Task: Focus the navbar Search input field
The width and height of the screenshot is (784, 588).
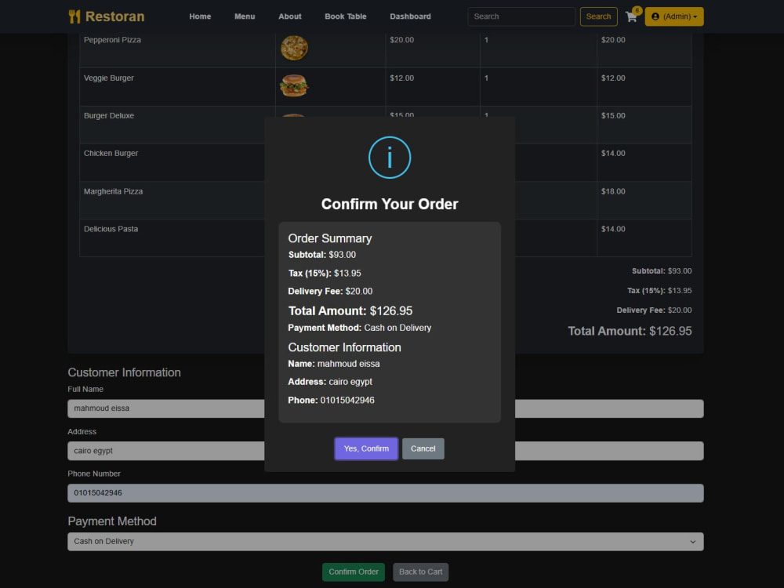Action: tap(521, 16)
